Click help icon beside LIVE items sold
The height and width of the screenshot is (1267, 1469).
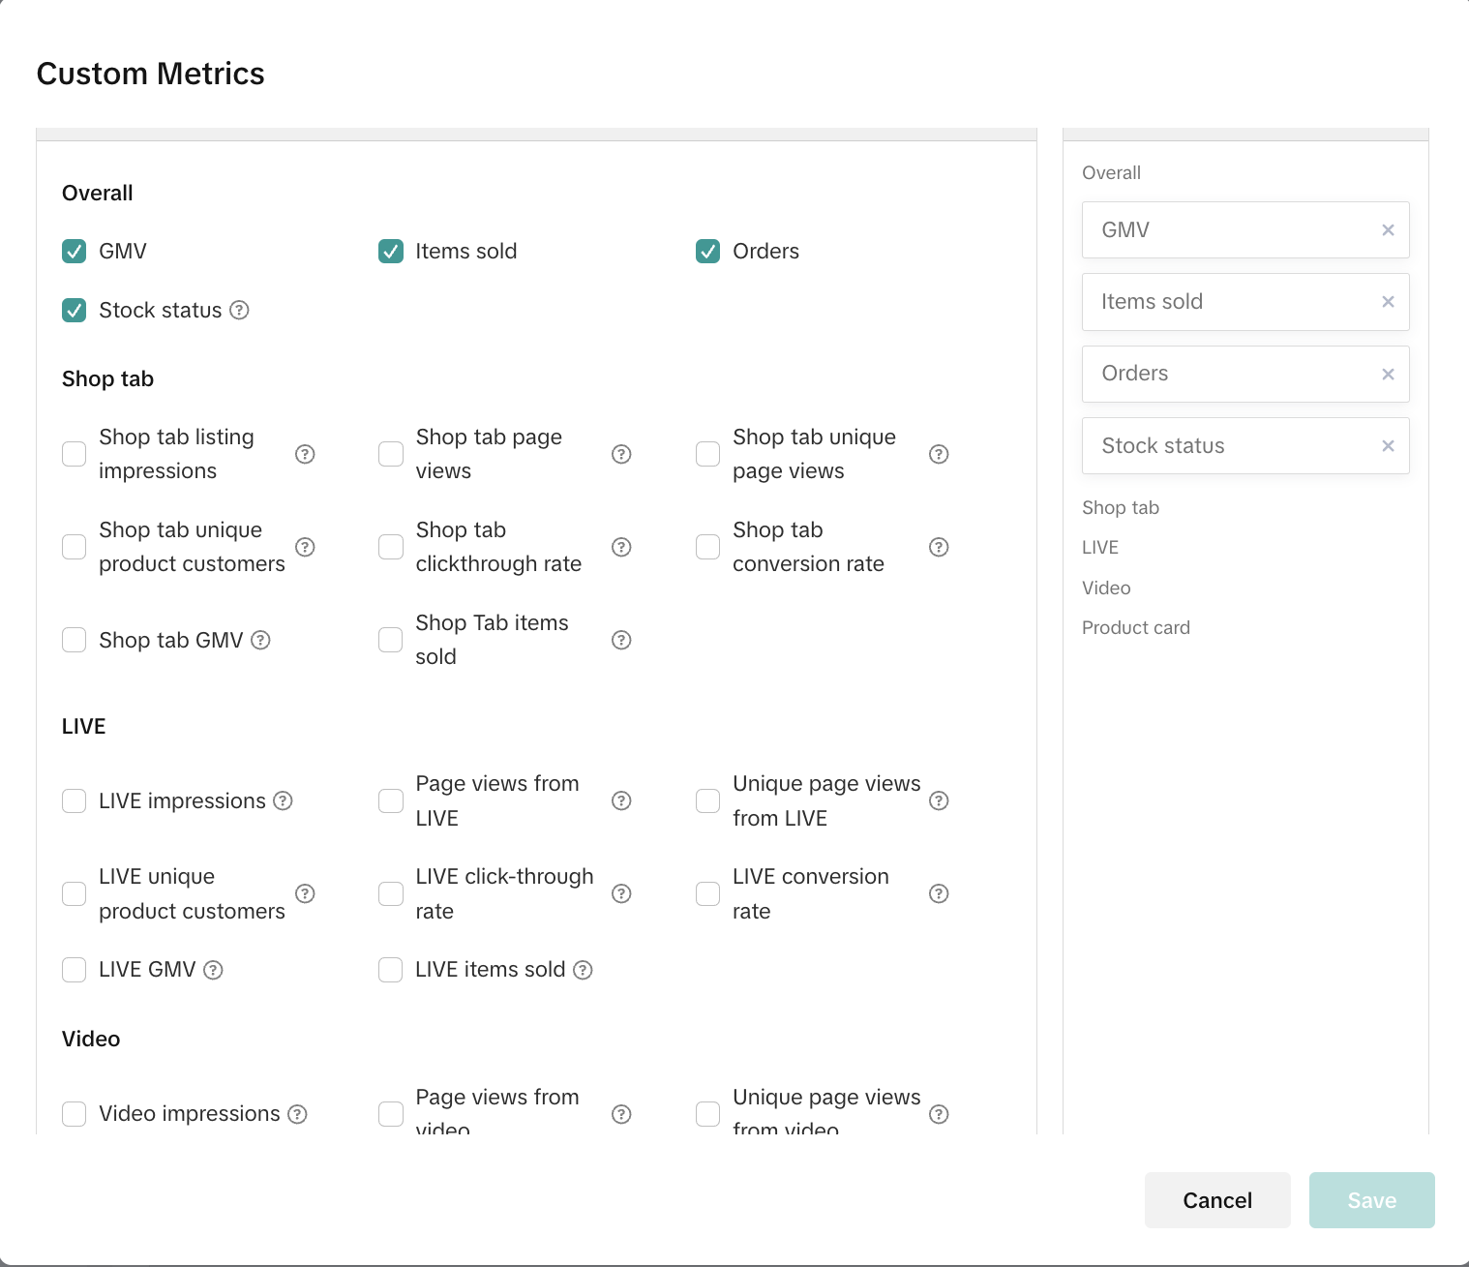(583, 970)
